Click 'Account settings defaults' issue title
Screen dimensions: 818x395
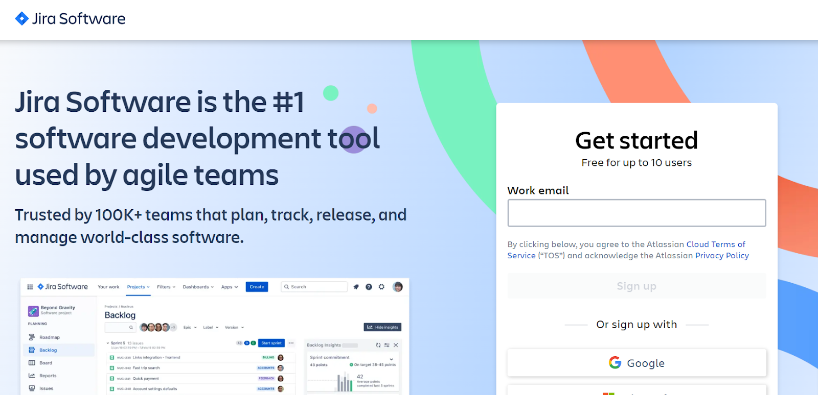point(155,389)
